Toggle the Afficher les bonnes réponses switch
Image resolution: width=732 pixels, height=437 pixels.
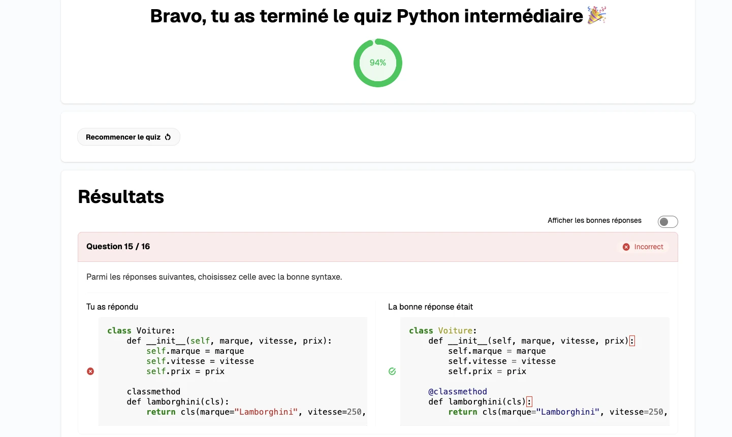click(667, 222)
